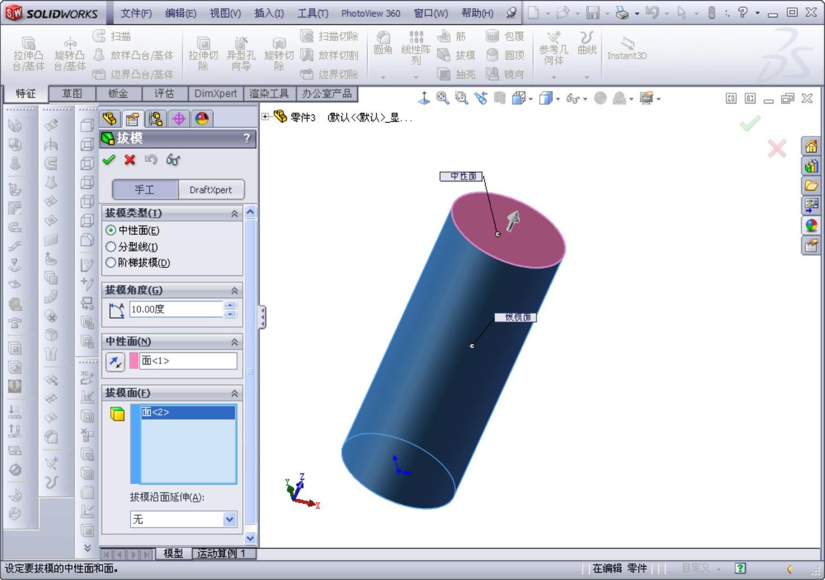Screen dimensions: 825x580
Task: Click the undo arrow in draft panel
Action: click(151, 160)
